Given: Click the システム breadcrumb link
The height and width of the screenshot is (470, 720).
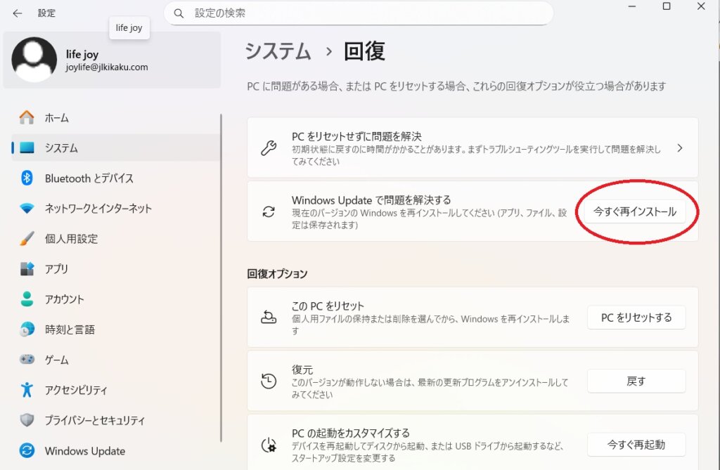Looking at the screenshot, I should [x=278, y=51].
